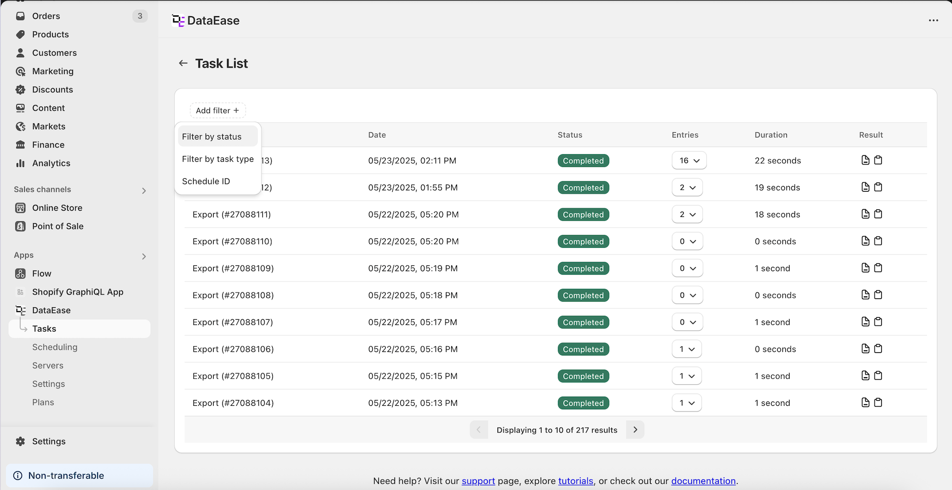Image resolution: width=952 pixels, height=490 pixels.
Task: Open clipboard log for Export #27088107
Action: pos(878,322)
